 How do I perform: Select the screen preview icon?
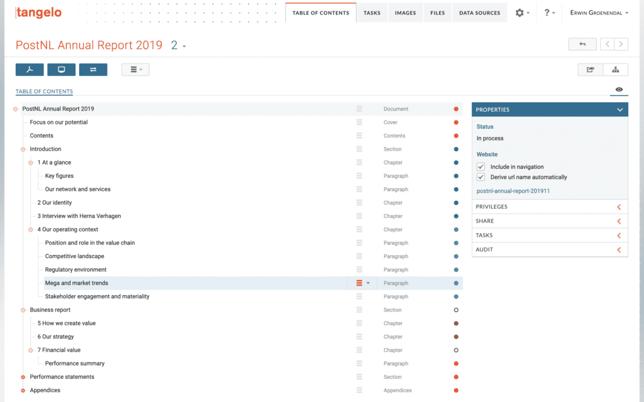61,69
